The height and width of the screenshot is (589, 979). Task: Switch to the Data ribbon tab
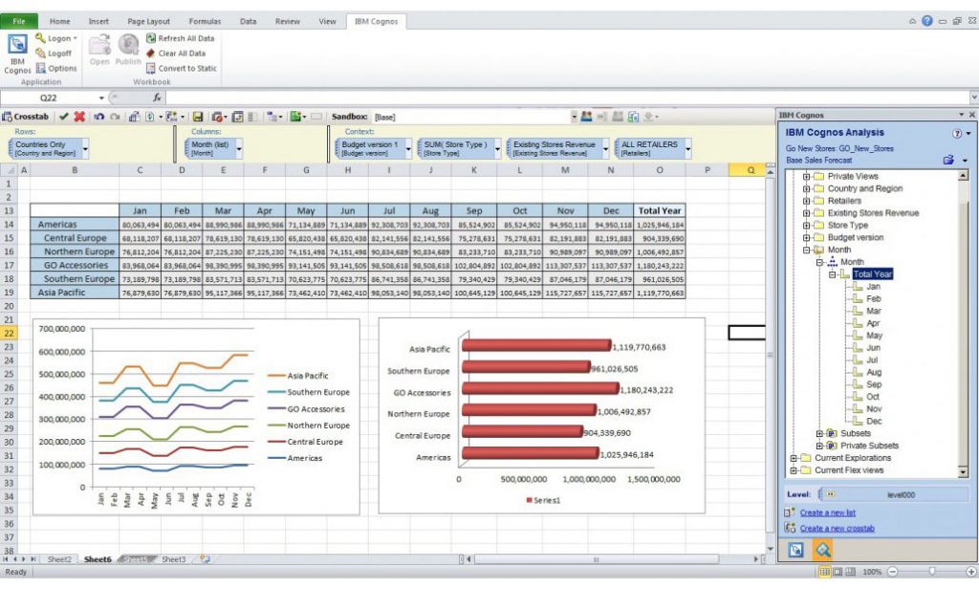point(248,21)
